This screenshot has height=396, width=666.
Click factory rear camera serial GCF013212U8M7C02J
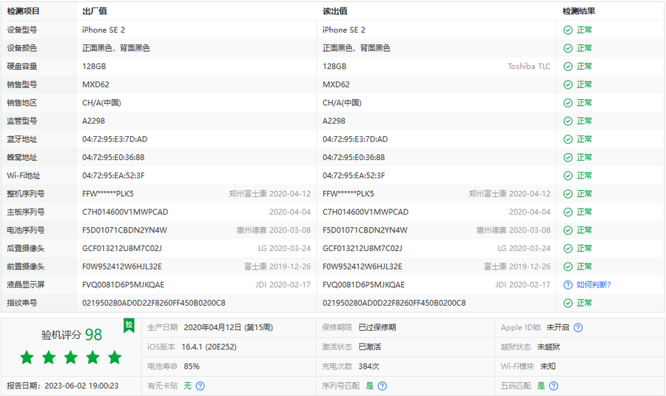coord(122,249)
